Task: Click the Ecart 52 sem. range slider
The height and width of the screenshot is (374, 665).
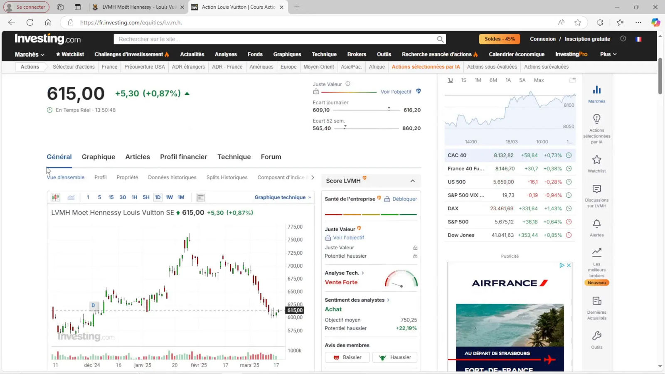Action: (x=366, y=128)
